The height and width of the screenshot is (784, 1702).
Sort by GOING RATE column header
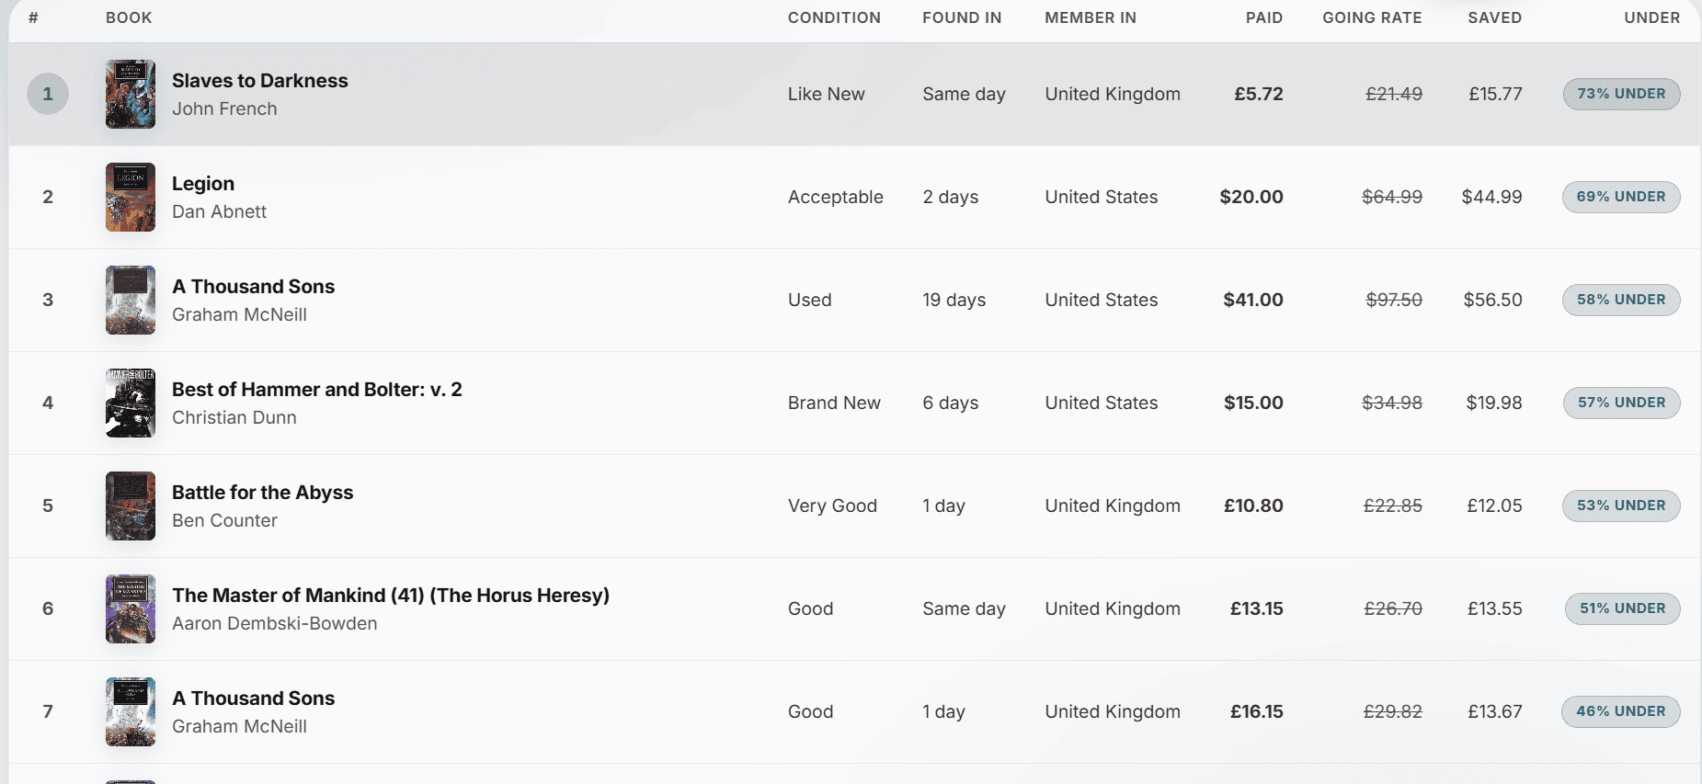(1372, 17)
